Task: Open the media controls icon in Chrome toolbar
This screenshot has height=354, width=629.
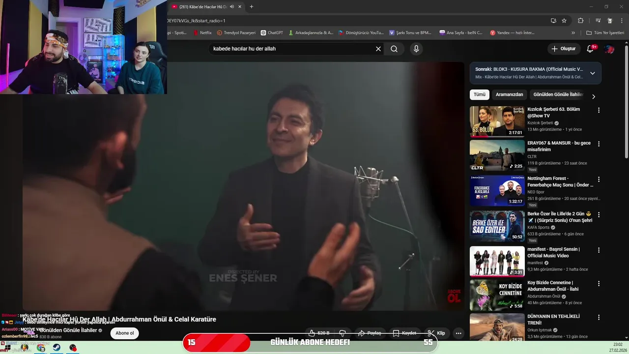Action: tap(598, 21)
